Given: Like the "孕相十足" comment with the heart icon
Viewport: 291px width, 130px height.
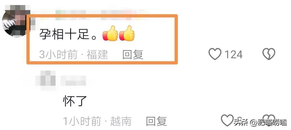Looking at the screenshot, I should (x=215, y=54).
